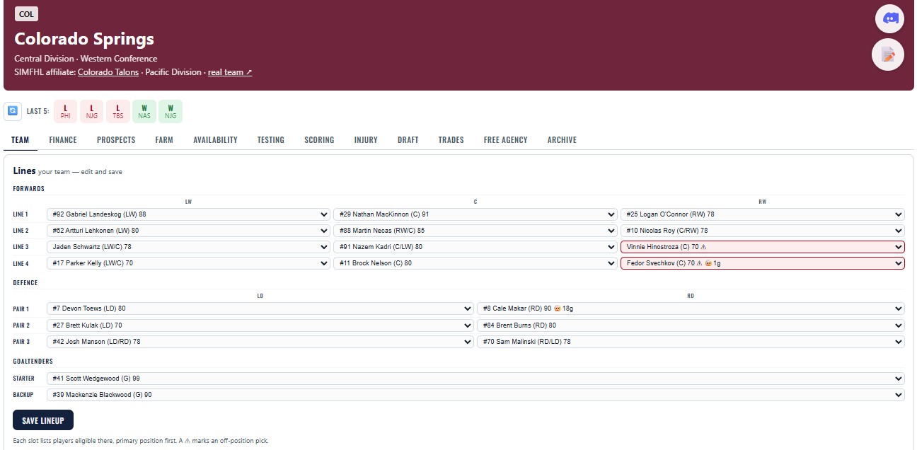The height and width of the screenshot is (450, 917).
Task: Click the Save Lineup button
Action: pos(43,420)
